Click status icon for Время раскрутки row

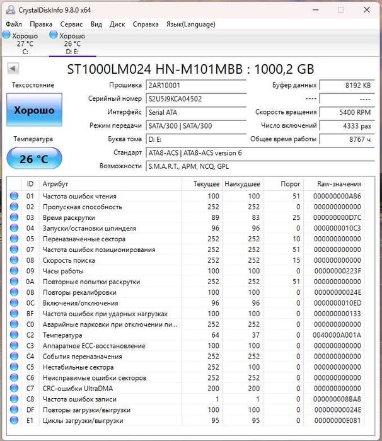pos(14,217)
